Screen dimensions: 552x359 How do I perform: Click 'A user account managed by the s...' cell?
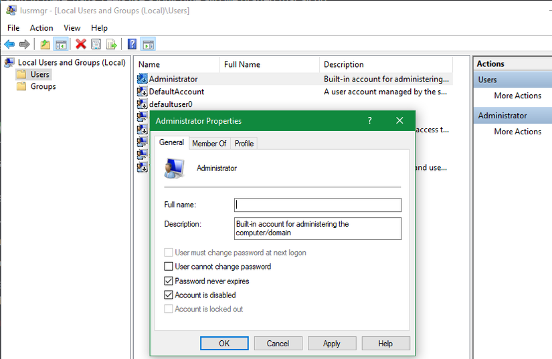click(385, 92)
